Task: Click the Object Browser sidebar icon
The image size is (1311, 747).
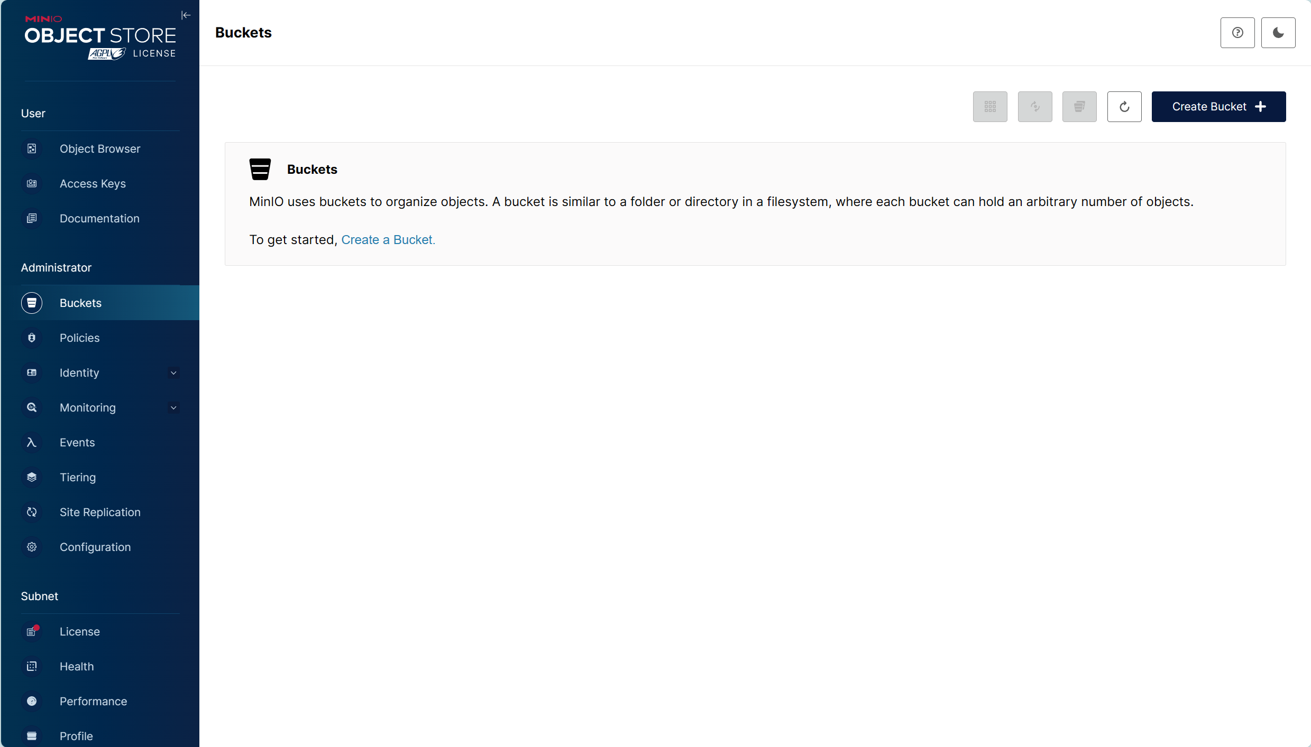Action: [32, 149]
